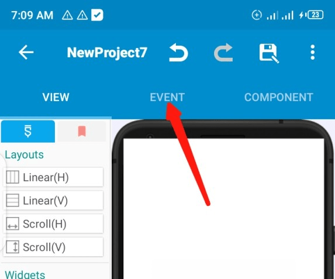Undo the last action
Viewport: 335px width, 279px height.
point(178,53)
